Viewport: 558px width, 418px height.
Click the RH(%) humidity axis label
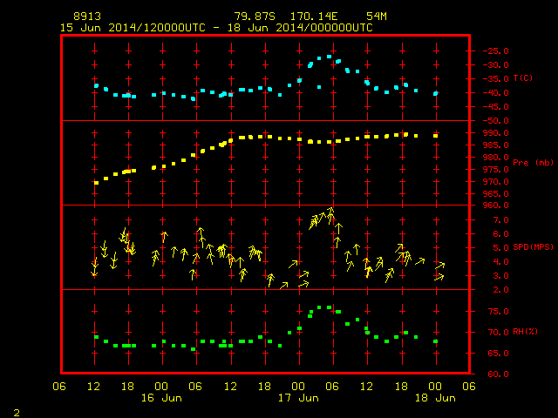[525, 332]
